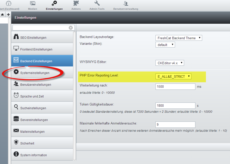This screenshot has height=164, width=230.
Task: Expand the WYSIWYG Editor dropdown
Action: tap(170, 63)
